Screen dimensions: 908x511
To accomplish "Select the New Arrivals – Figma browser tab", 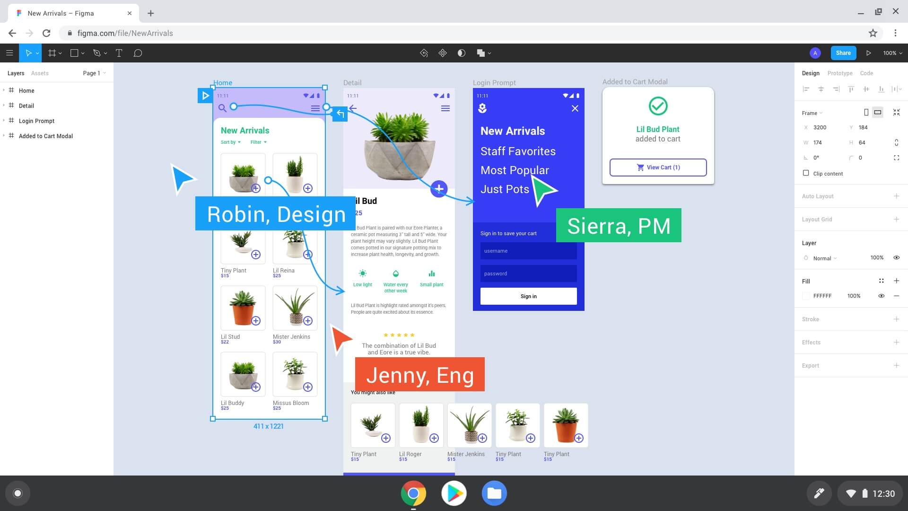I will tap(73, 13).
